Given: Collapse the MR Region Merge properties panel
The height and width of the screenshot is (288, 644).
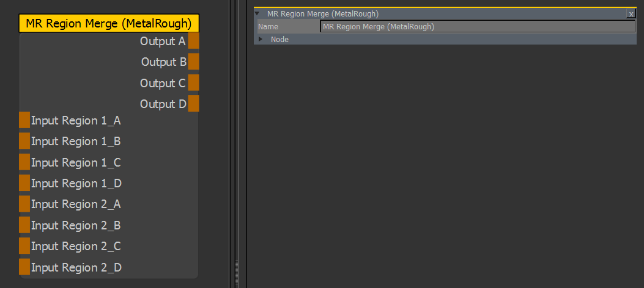Looking at the screenshot, I should tap(257, 13).
